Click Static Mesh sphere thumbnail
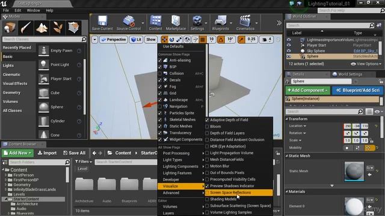Screen dimensions: 385x216 point(354,171)
